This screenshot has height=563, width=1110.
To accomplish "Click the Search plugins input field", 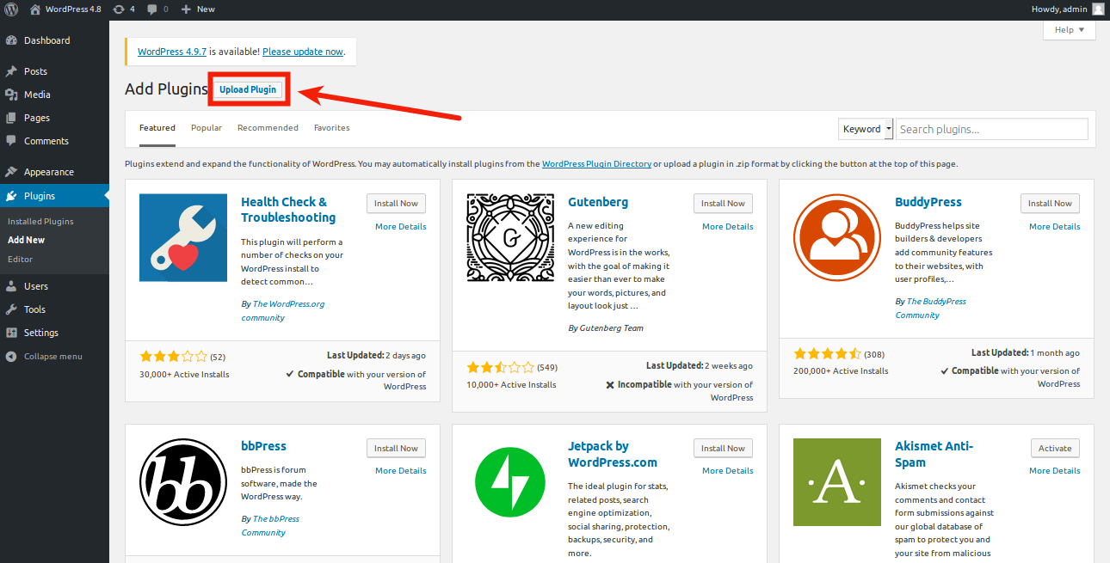I will tap(992, 129).
